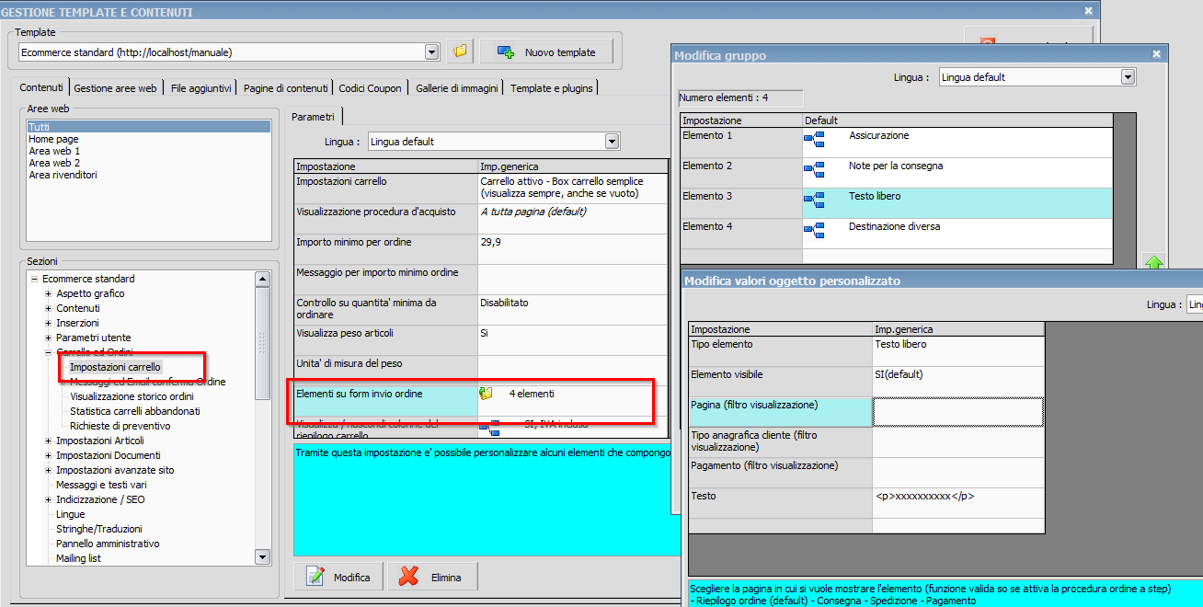
Task: Click the tree icon for Destinazione diversa
Action: 814,231
